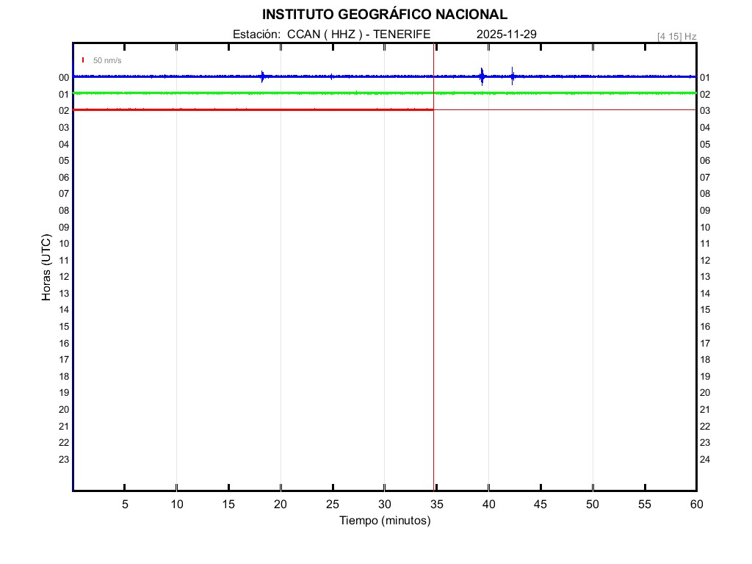The image size is (752, 564).
Task: Click the small blue event near minute 25
Action: pos(332,76)
